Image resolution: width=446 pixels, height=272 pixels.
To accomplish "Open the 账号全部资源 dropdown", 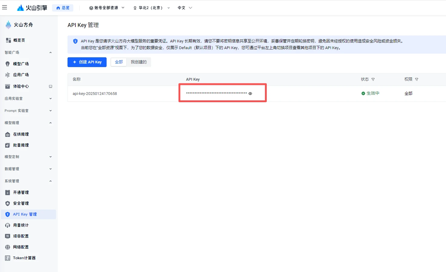I will pos(107,8).
